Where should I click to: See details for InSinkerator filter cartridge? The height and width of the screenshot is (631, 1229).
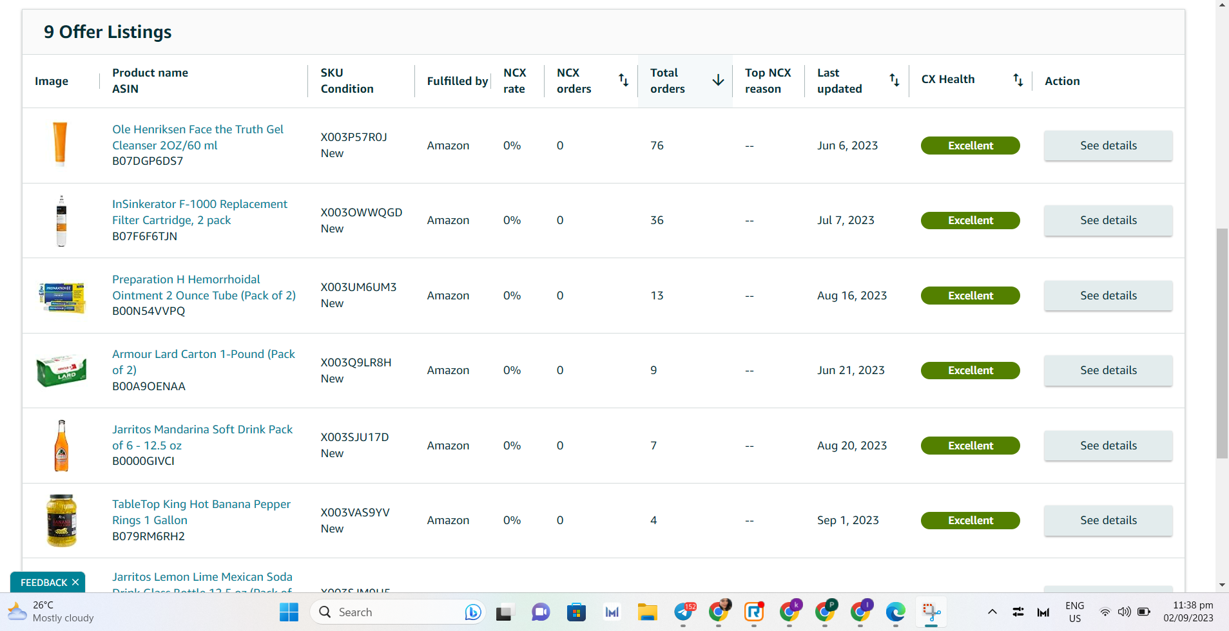coord(1108,220)
